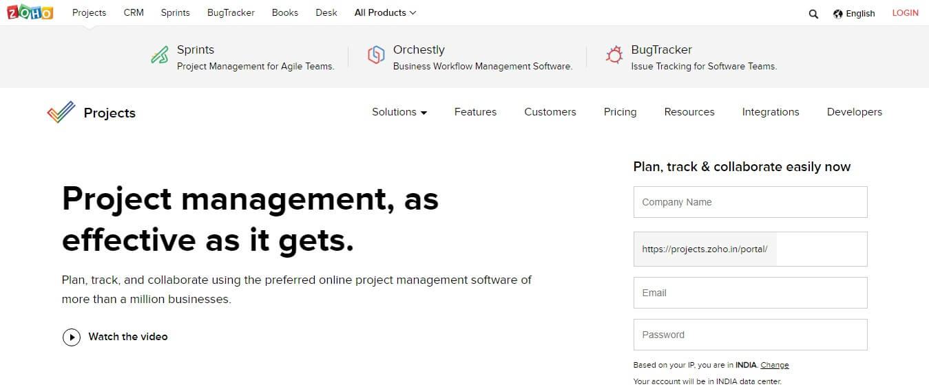Screen dimensions: 929x391
Task: Click the Projects product name text
Action: (x=109, y=113)
